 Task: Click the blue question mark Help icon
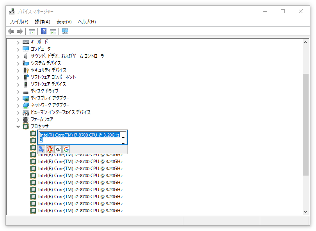point(44,31)
